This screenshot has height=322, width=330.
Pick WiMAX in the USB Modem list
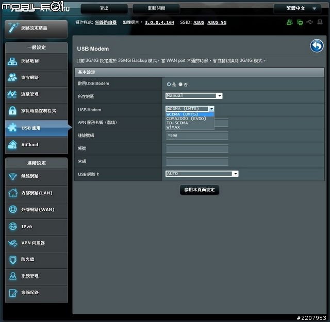(174, 127)
